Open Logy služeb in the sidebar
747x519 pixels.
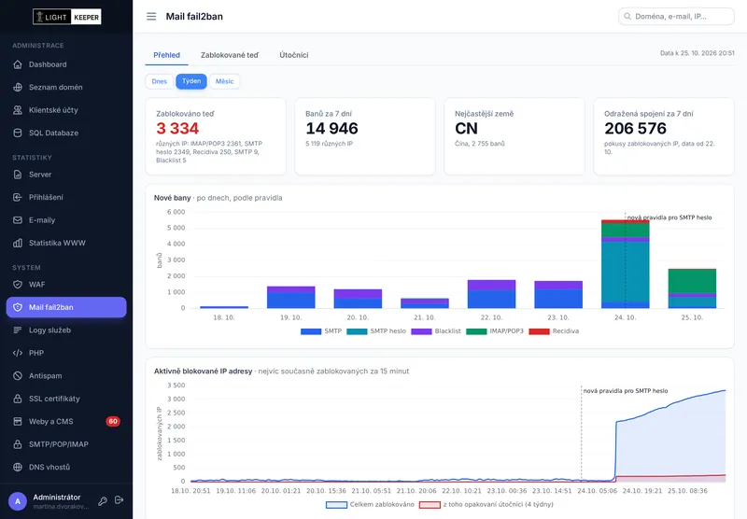click(66, 330)
